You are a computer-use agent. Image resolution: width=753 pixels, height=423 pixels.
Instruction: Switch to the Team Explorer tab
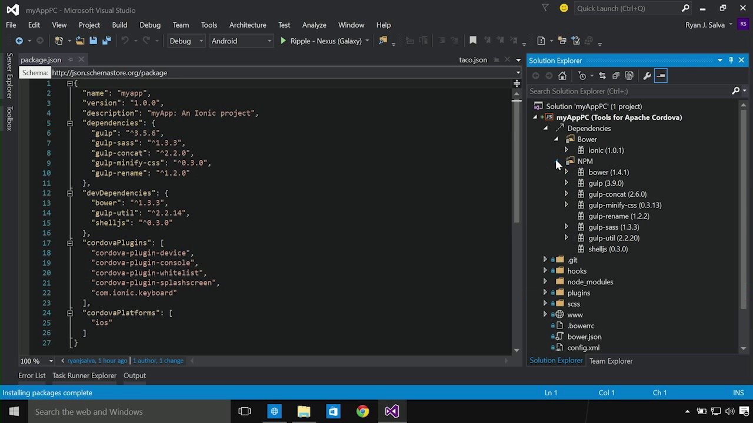pos(611,361)
